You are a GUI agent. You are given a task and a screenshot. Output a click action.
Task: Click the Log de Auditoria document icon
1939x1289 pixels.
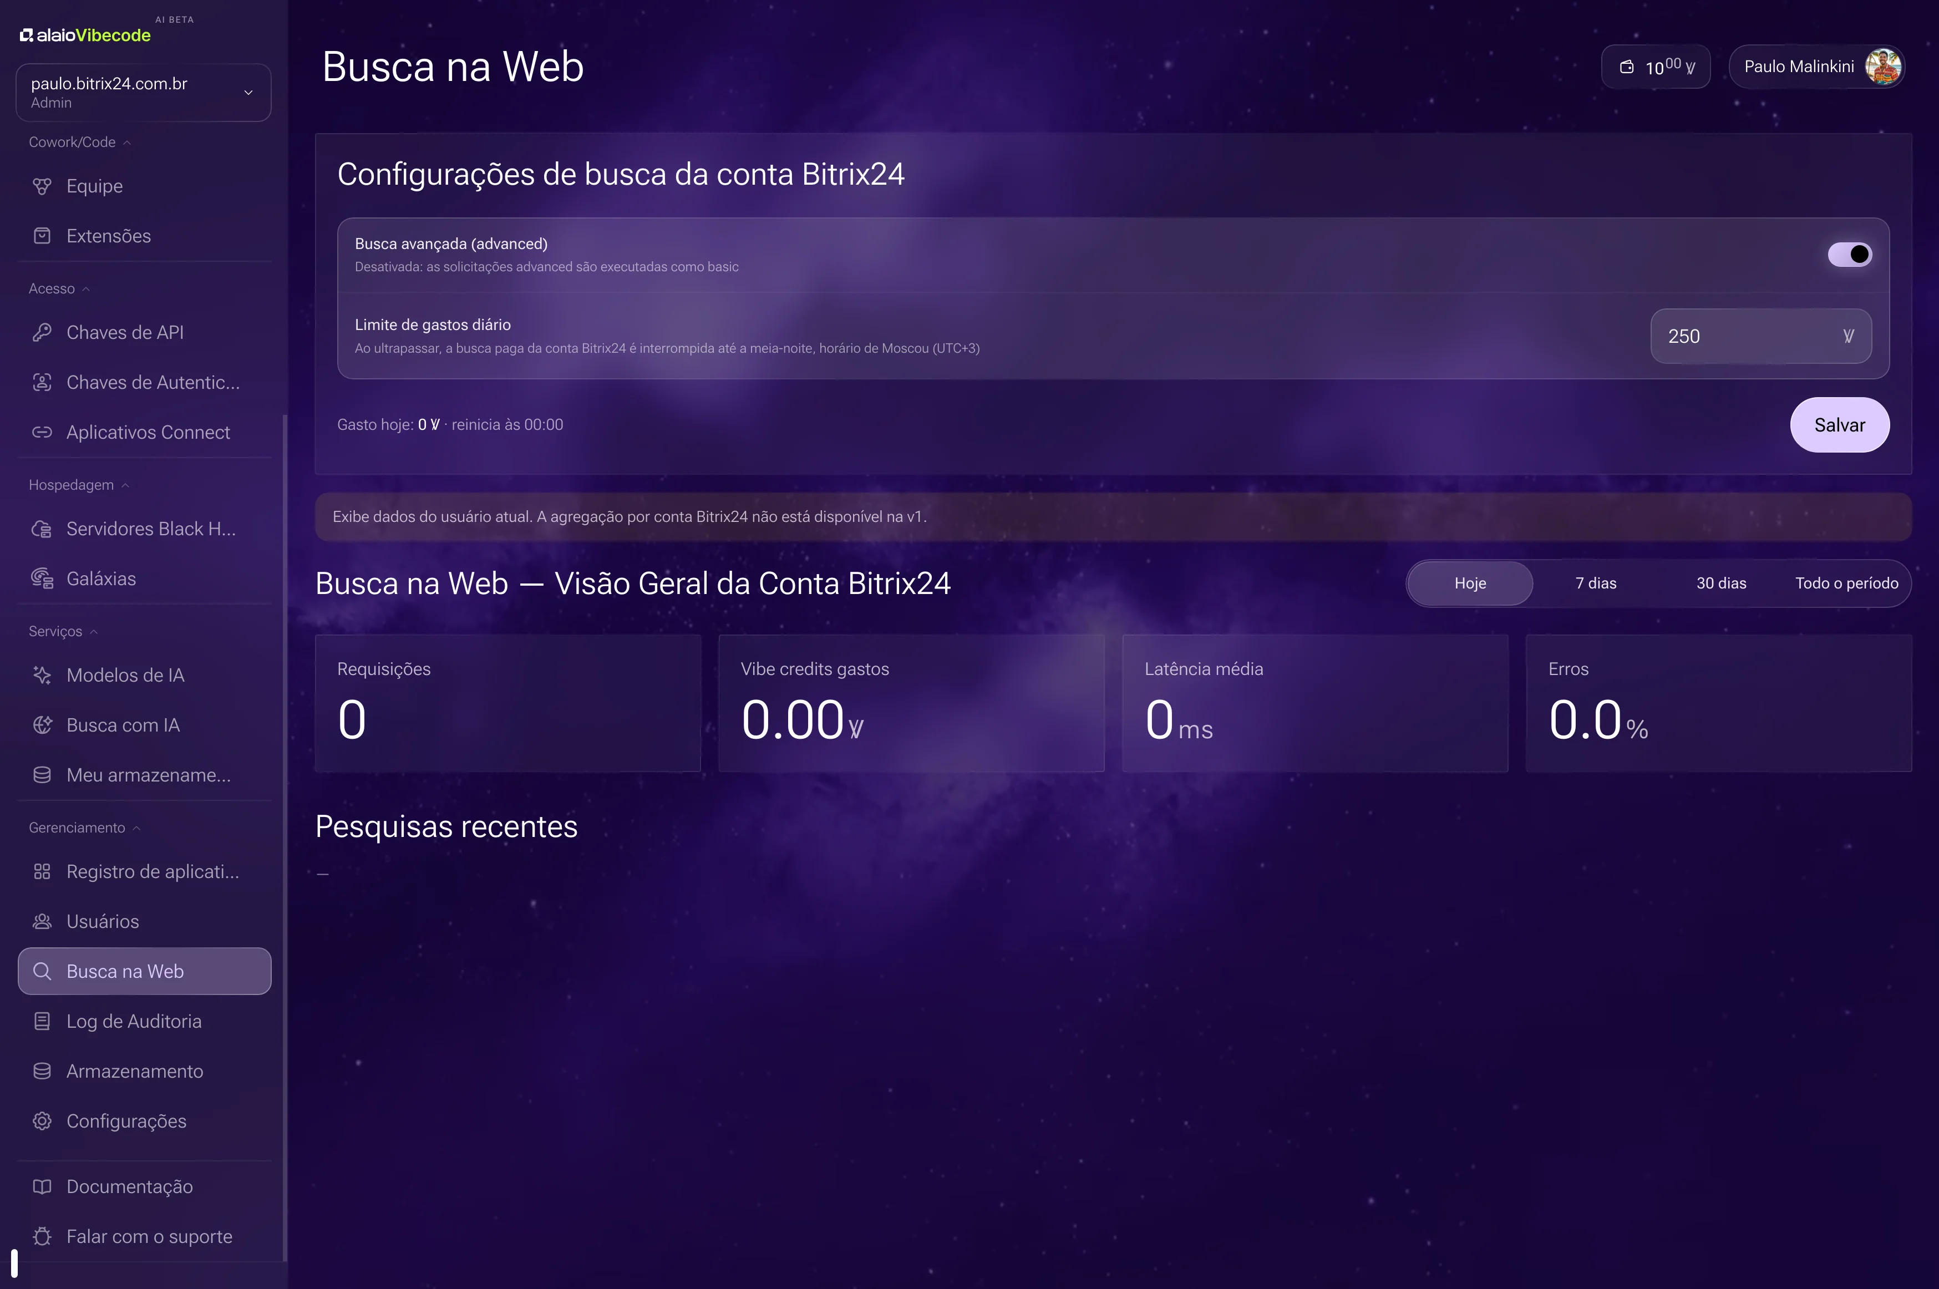[x=42, y=1021]
